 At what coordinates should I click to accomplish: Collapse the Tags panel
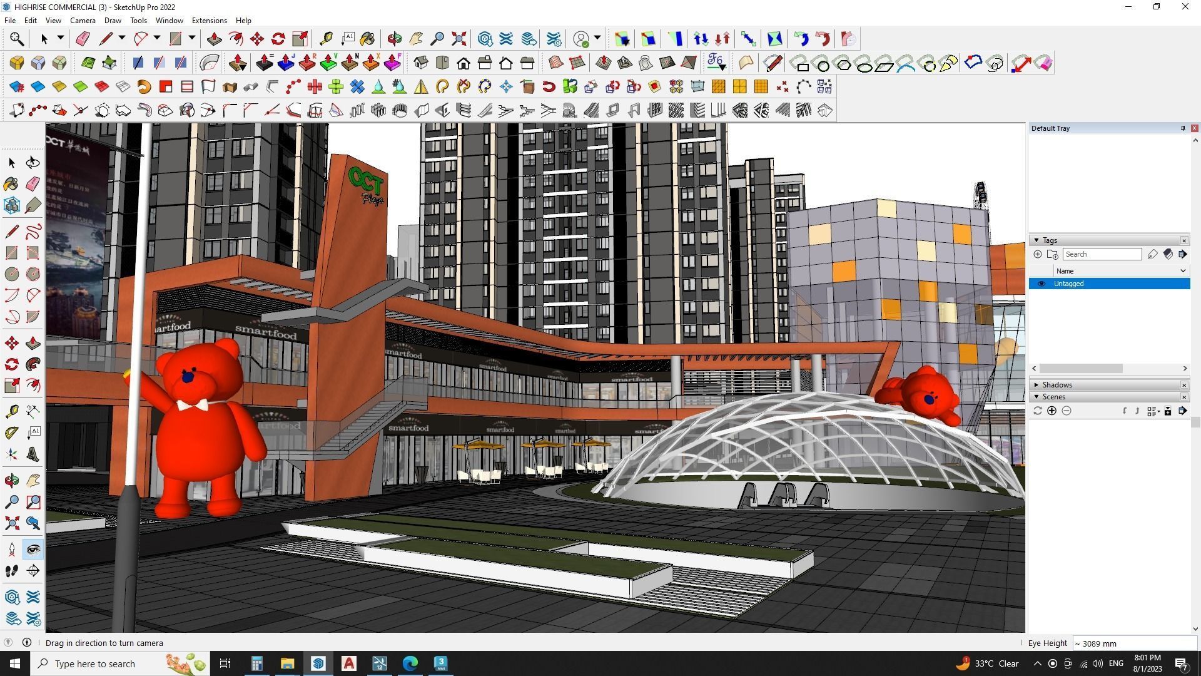tap(1036, 240)
